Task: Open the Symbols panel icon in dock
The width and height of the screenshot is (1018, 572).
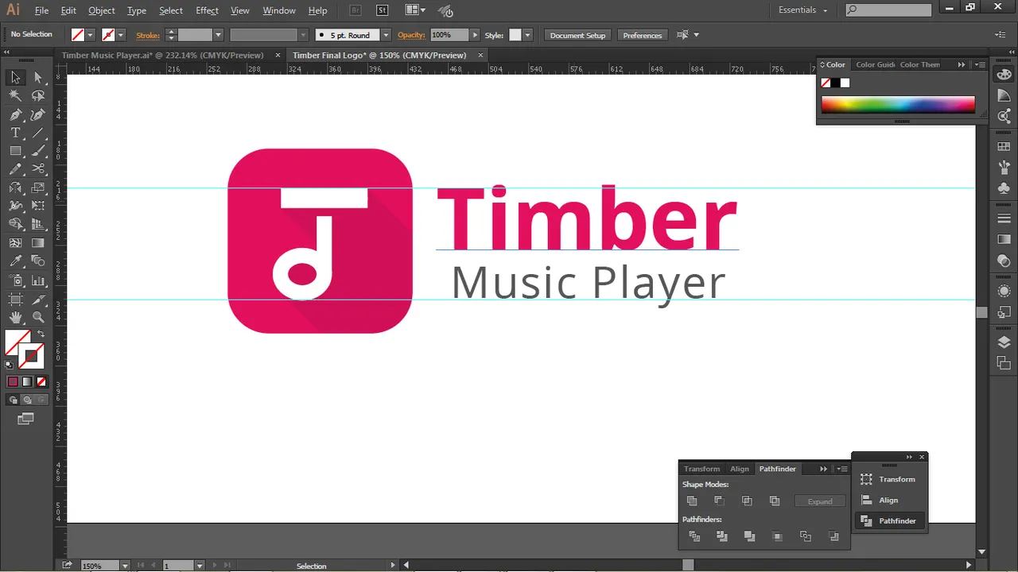Action: 1004,188
